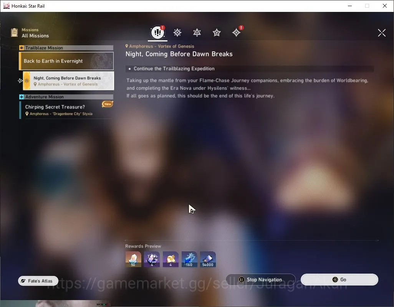Viewport: 394px width, 307px height.
Task: Open Fate's Atlas
Action: (38, 281)
